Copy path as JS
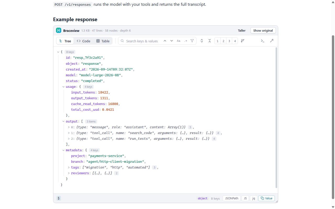This screenshot has height=209, width=335. [245, 198]
